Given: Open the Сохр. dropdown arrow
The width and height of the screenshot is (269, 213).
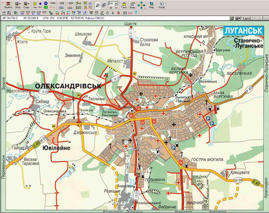Looking at the screenshot, I should coord(28,4).
